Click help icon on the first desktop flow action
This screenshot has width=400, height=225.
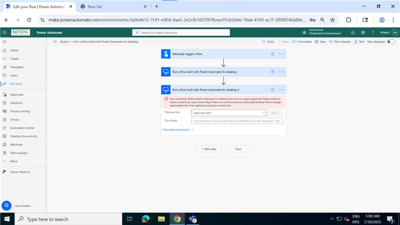click(x=272, y=72)
